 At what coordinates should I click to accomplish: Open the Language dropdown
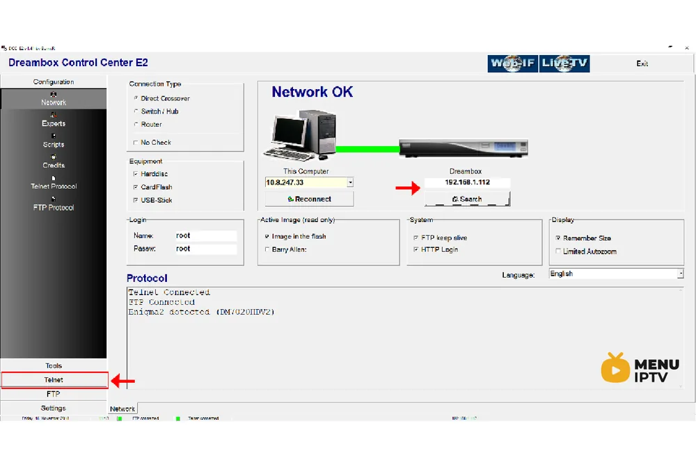click(680, 274)
